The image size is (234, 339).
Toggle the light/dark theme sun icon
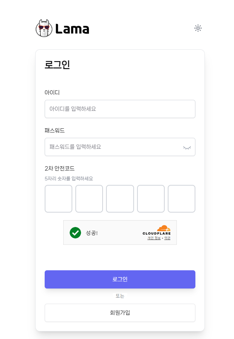tap(198, 28)
